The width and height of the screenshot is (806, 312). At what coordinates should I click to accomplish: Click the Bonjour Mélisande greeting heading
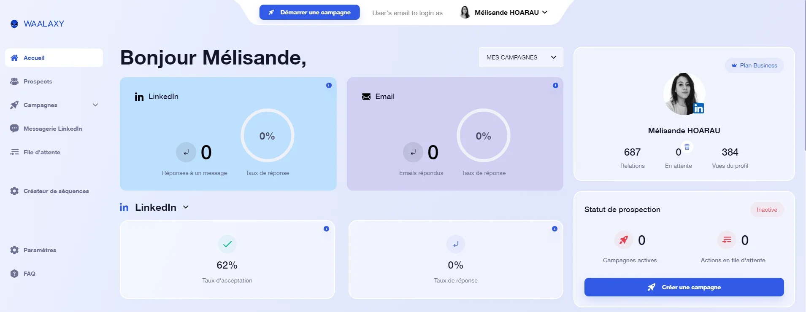coord(213,58)
